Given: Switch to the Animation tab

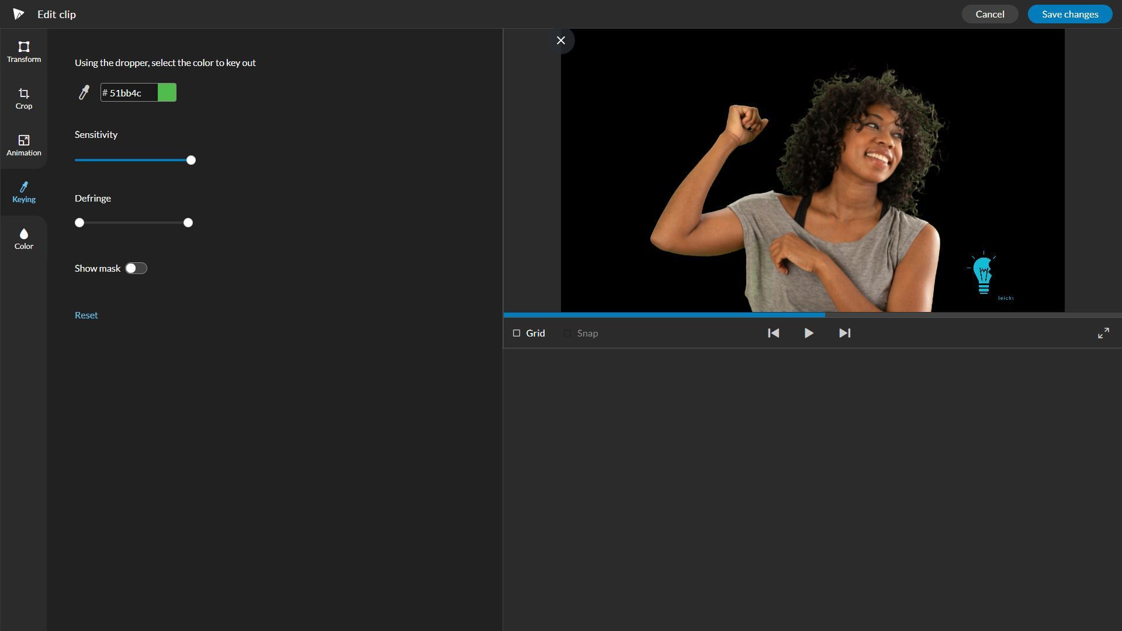Looking at the screenshot, I should (x=23, y=145).
